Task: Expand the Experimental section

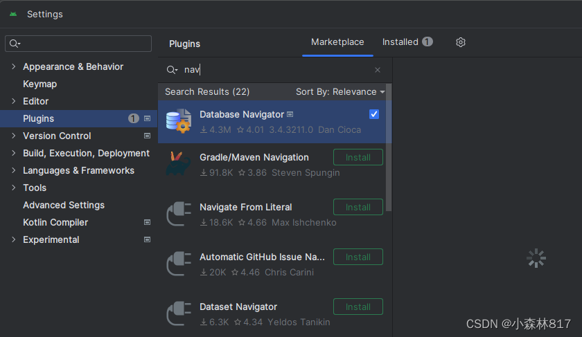Action: [14, 239]
